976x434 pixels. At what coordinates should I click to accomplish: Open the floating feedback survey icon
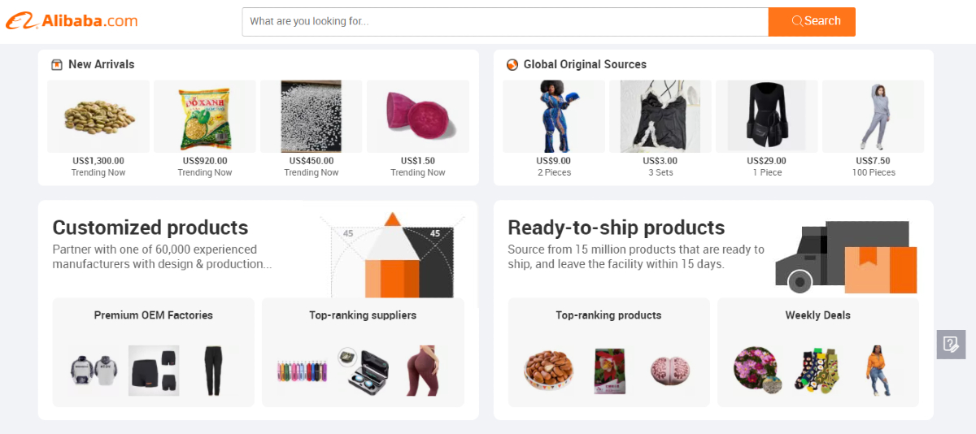951,345
